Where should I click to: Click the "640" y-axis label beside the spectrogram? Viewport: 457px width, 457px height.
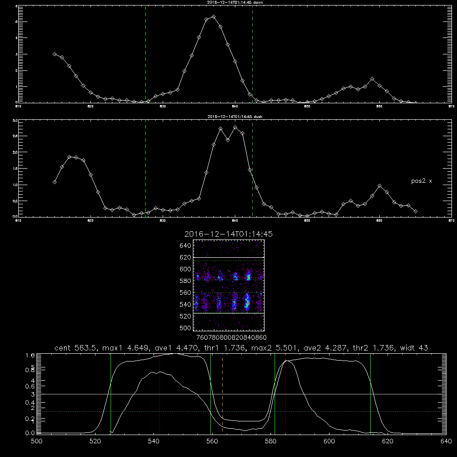186,246
